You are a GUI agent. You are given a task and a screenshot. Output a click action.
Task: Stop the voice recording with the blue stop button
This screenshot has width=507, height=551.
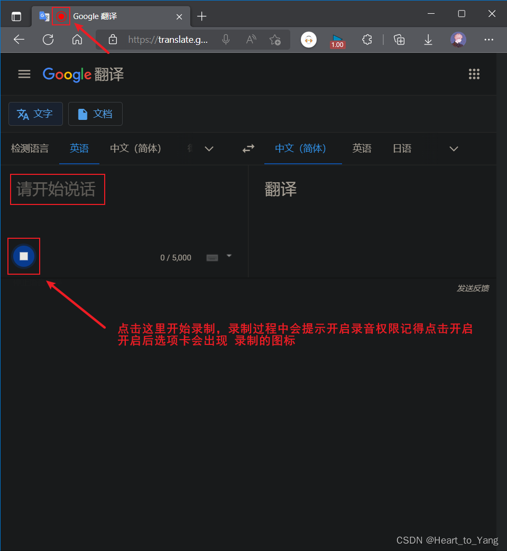click(x=24, y=256)
